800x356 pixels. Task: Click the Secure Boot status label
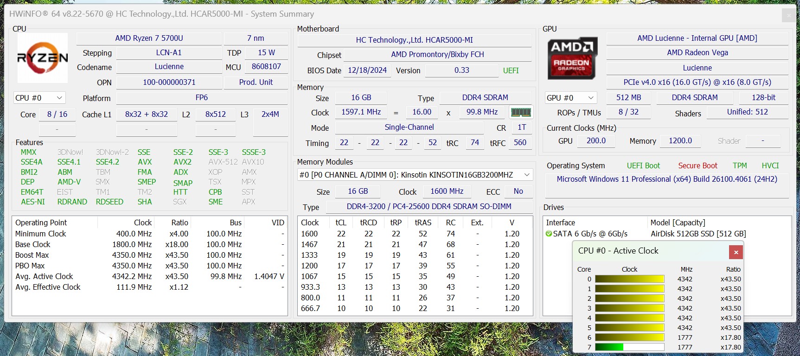[x=698, y=165]
